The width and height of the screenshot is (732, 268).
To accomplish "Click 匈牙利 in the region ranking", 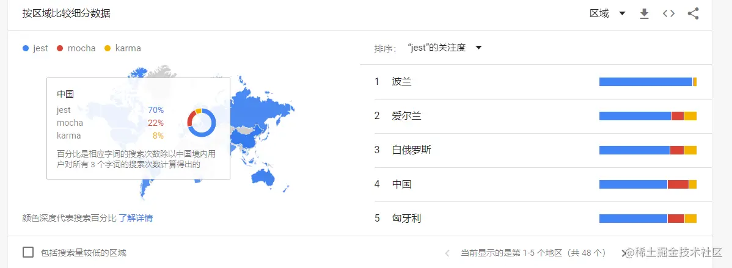I will pos(406,219).
